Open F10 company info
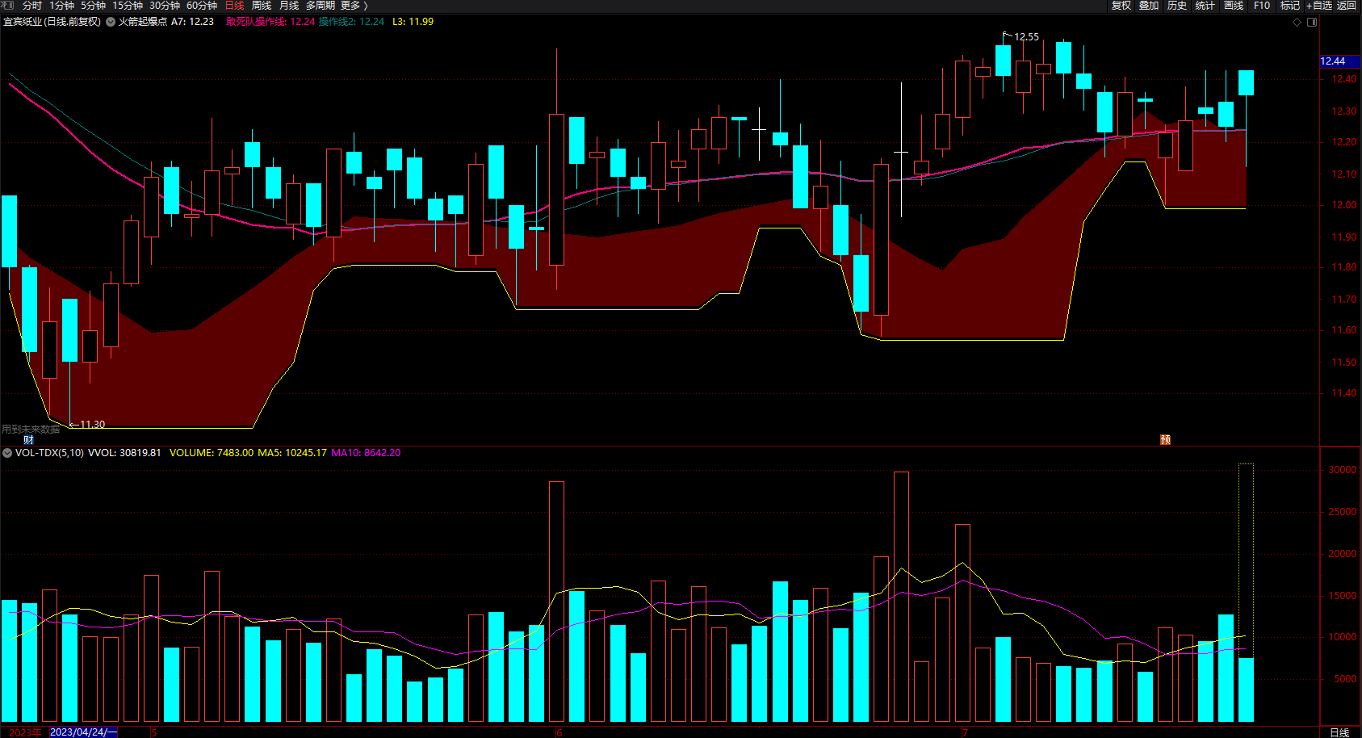 (x=1262, y=6)
